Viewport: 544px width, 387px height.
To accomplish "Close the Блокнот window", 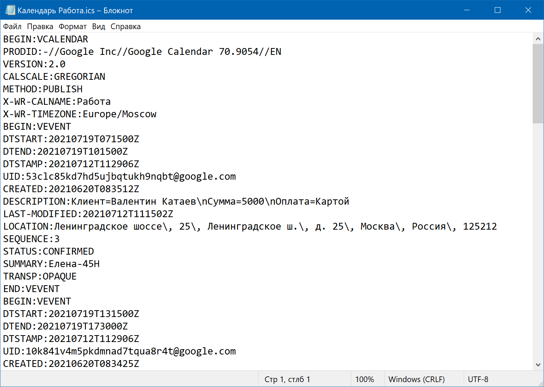I will (528, 10).
